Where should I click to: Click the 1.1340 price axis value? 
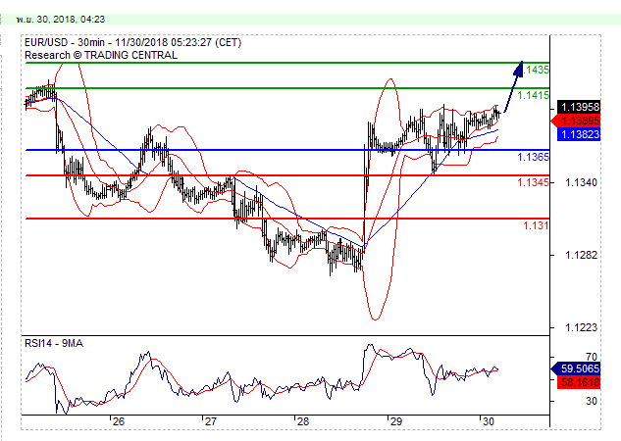581,182
